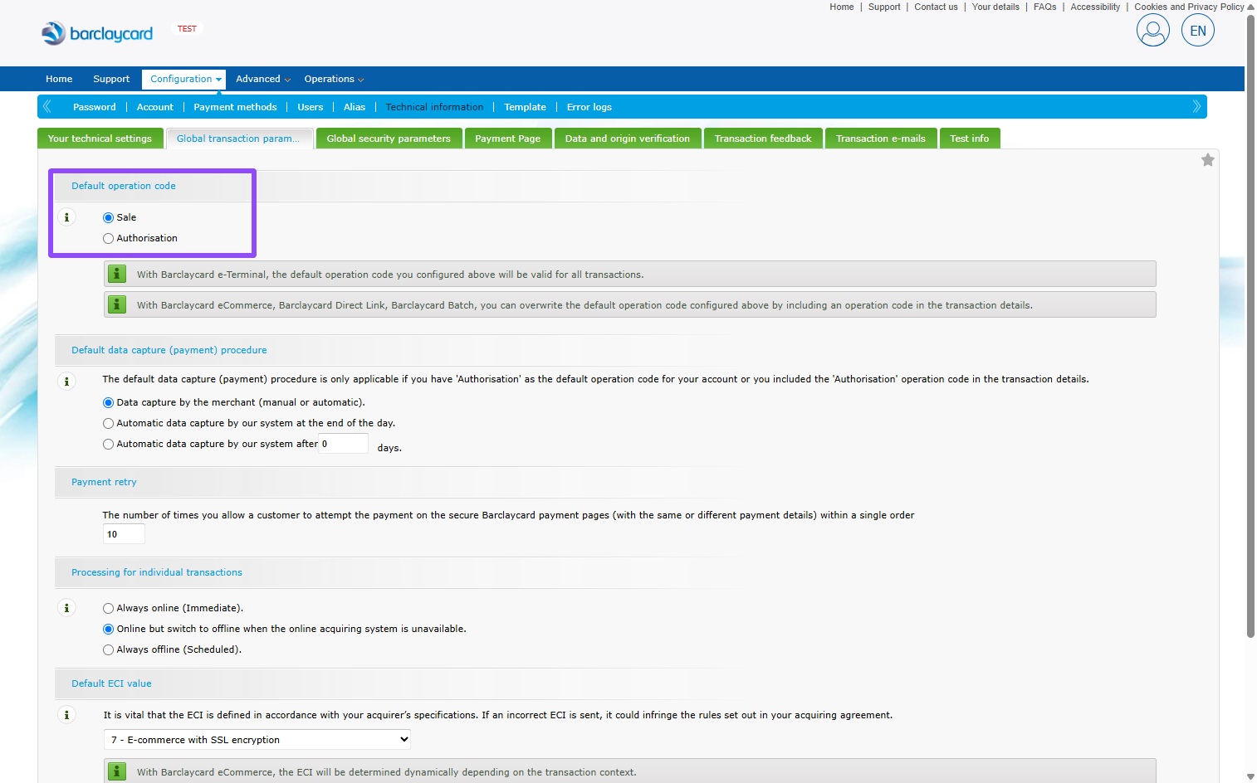Open the Account submenu item
Screen dimensions: 1257x783
(x=155, y=107)
